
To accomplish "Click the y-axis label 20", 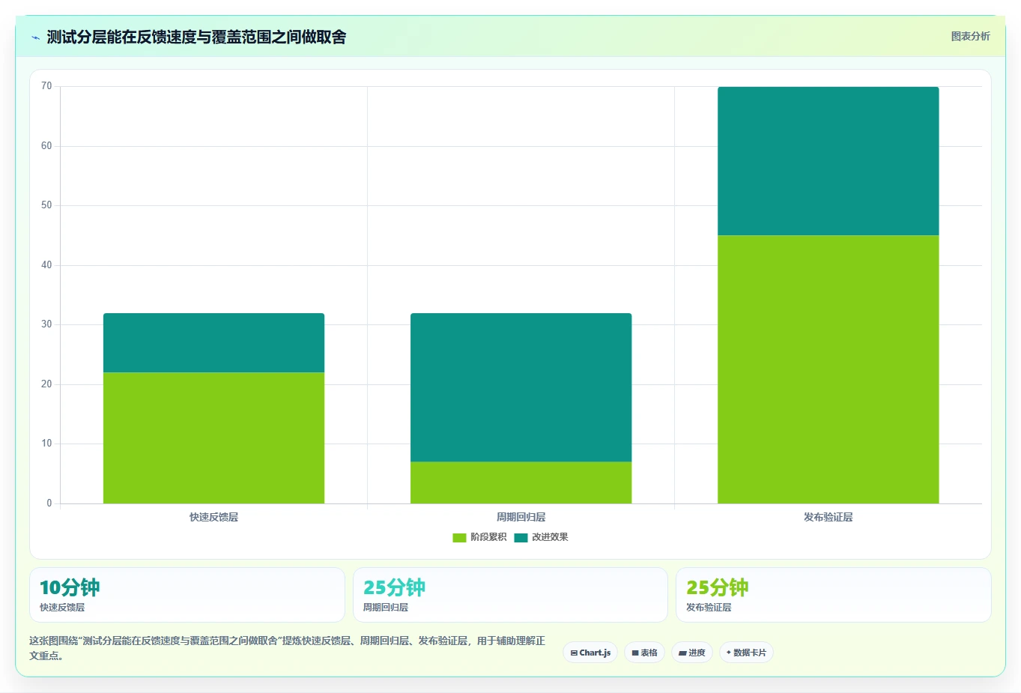I will pos(46,384).
